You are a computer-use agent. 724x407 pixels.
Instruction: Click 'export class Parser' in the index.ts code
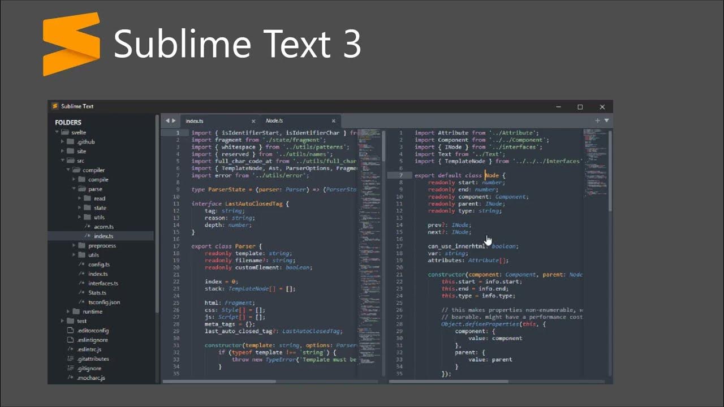(x=223, y=246)
